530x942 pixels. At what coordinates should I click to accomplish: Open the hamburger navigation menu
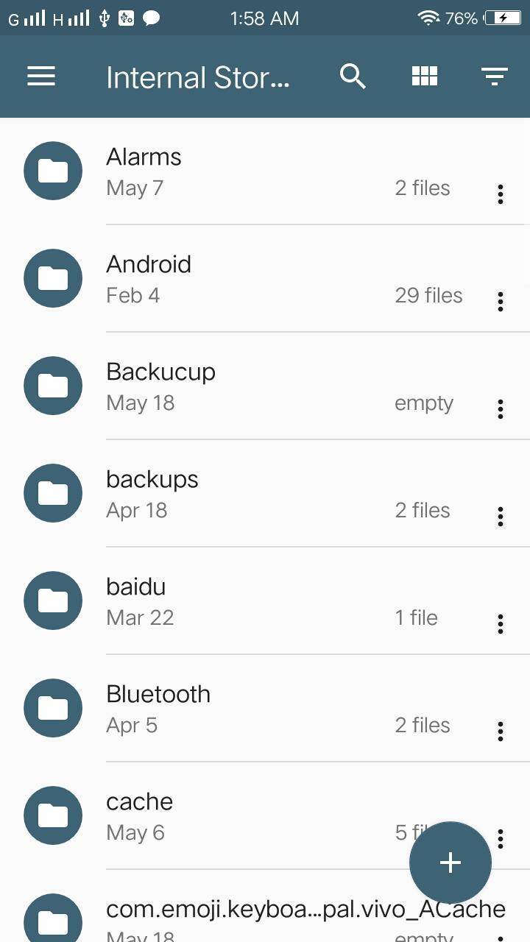(41, 77)
